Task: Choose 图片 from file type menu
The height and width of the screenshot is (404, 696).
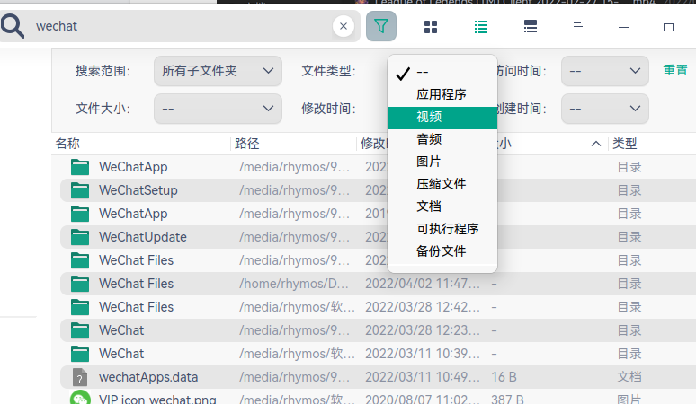Action: point(442,162)
